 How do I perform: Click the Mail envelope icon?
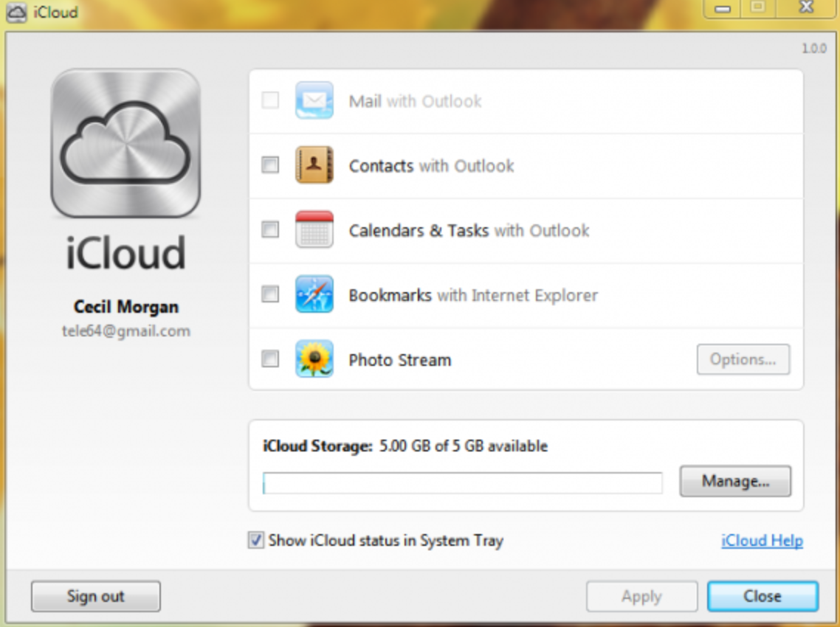(314, 100)
